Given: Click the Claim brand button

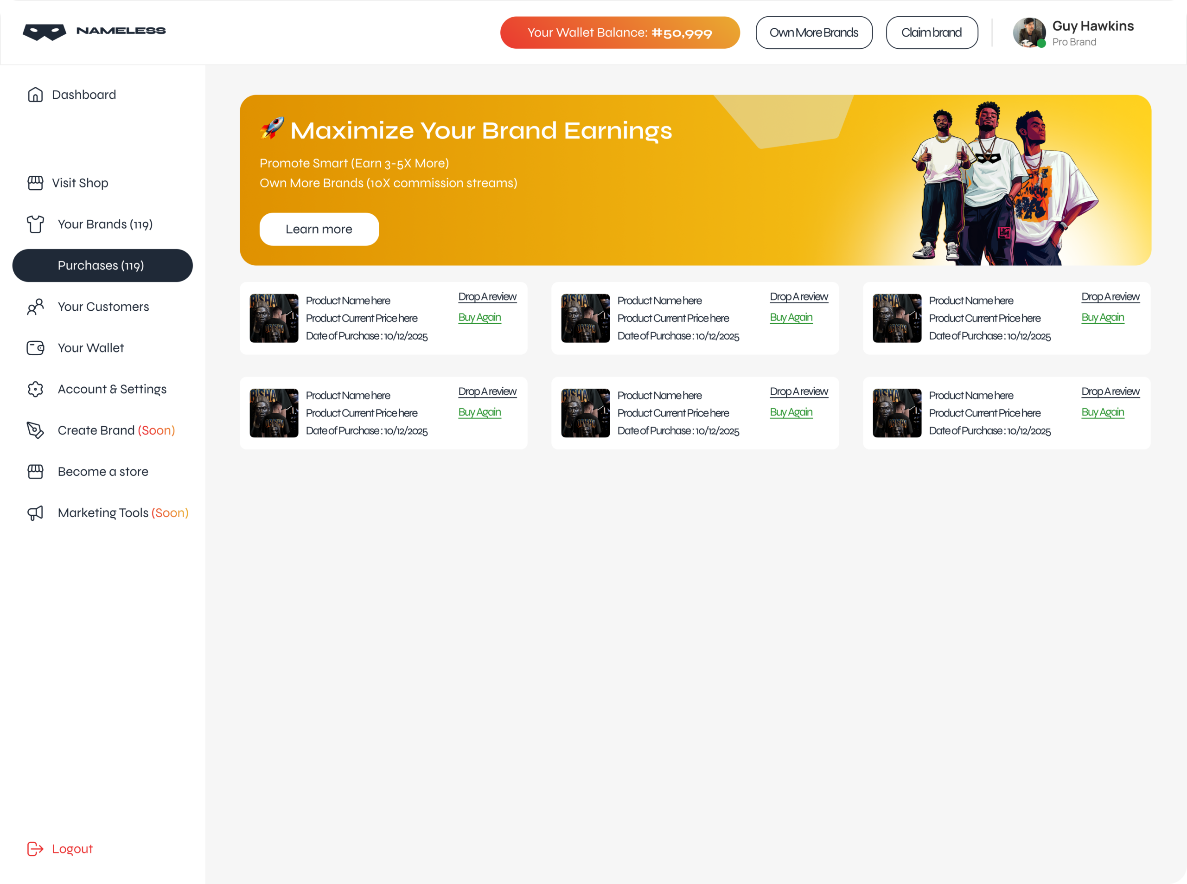Looking at the screenshot, I should coord(932,32).
